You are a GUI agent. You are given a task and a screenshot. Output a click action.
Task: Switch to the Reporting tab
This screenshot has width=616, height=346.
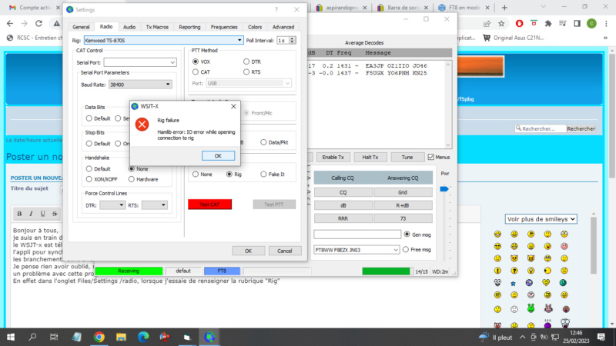click(189, 27)
